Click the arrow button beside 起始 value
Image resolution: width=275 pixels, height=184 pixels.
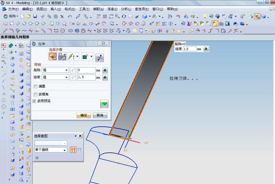pyautogui.click(x=105, y=70)
